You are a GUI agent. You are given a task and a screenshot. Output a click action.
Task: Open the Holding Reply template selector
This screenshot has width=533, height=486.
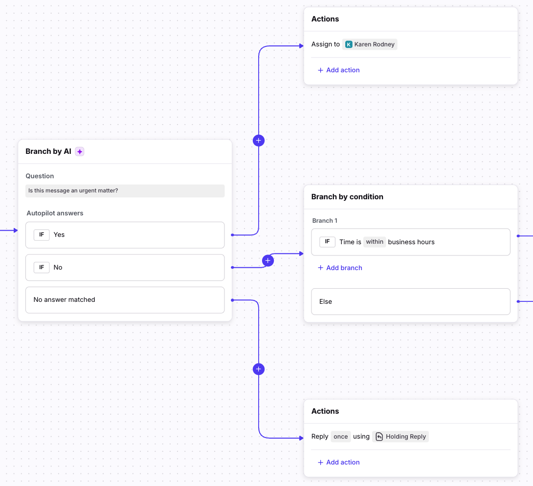[400, 437]
